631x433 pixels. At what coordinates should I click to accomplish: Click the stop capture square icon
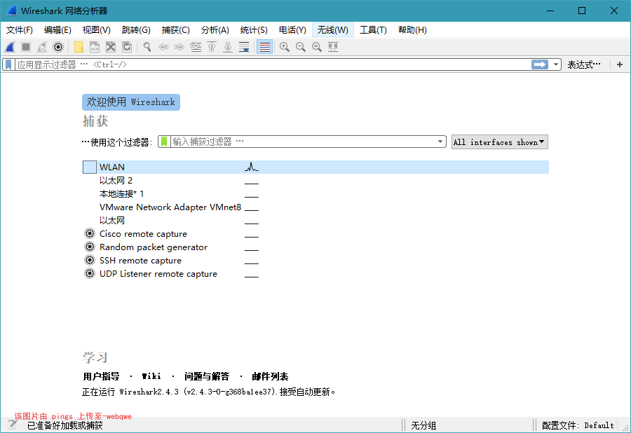click(x=26, y=47)
